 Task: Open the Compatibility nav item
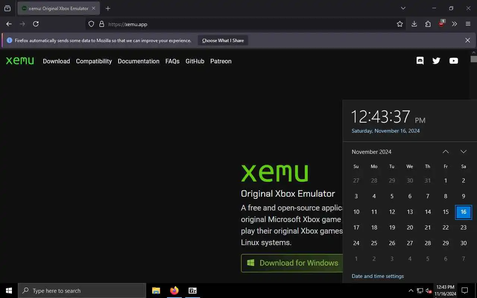(94, 61)
